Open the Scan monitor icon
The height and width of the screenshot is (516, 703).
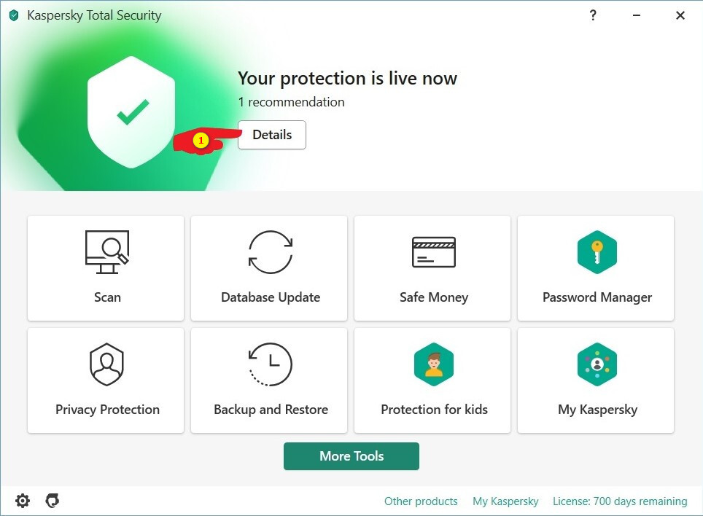click(x=106, y=252)
